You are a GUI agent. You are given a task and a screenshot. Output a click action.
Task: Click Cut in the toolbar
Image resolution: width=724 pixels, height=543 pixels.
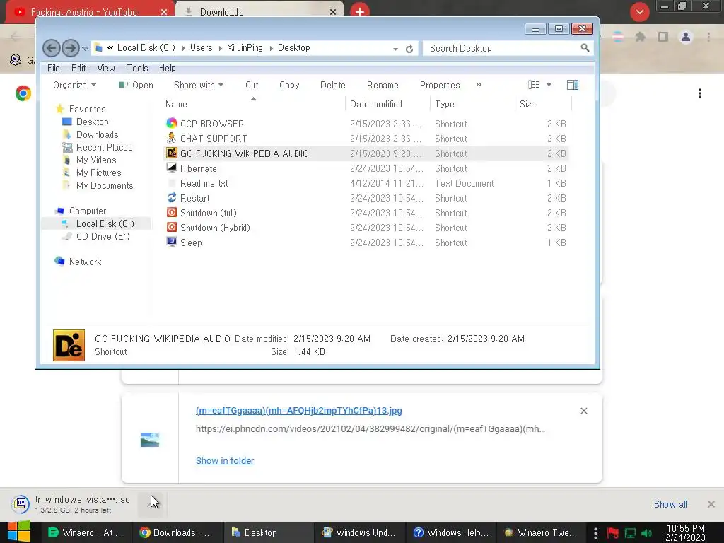(252, 85)
